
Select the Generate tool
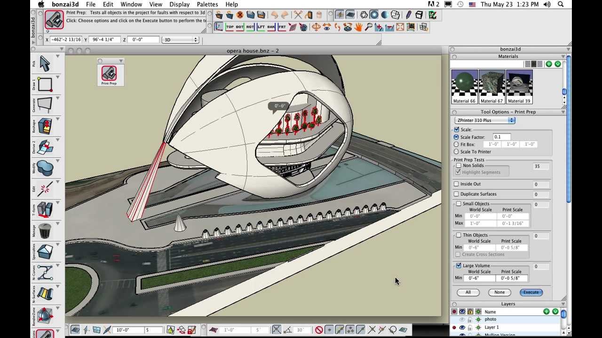coord(45,105)
